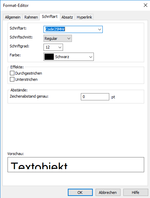Open Hilfe for this dialog
150x198 pixels.
136,192
